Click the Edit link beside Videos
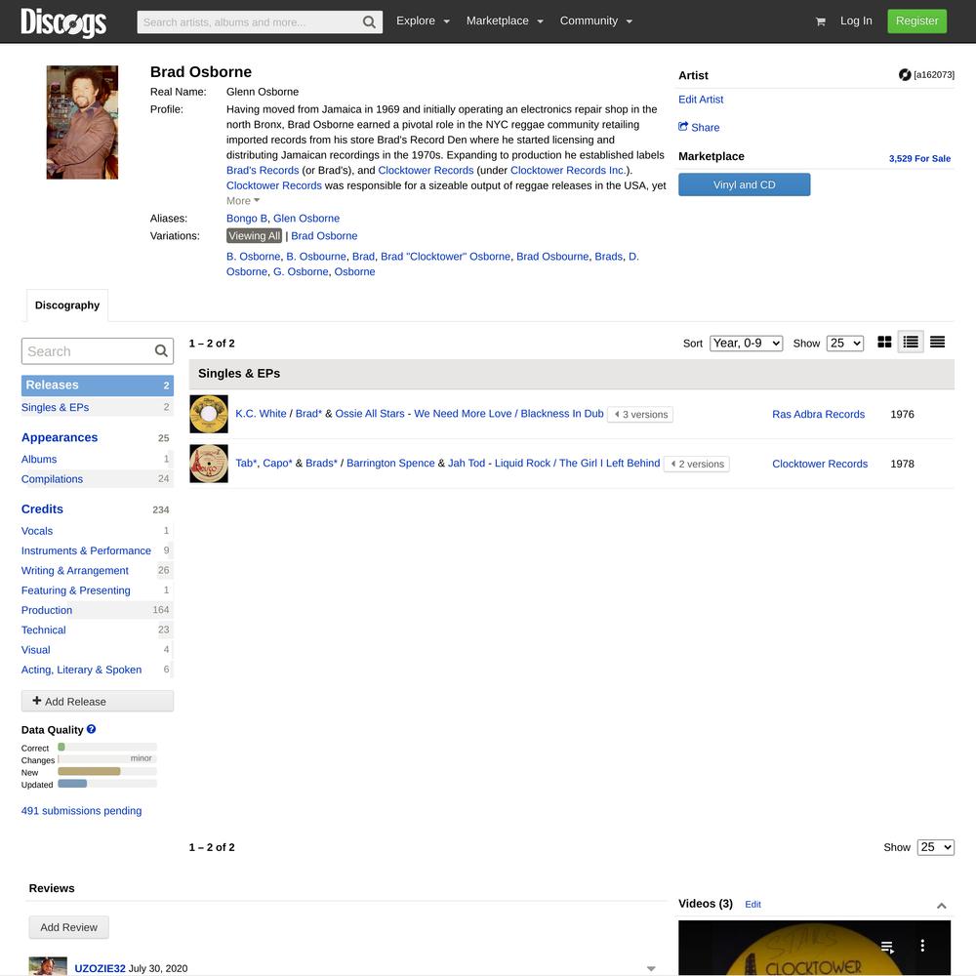Viewport: 976px width, 976px height. (752, 904)
